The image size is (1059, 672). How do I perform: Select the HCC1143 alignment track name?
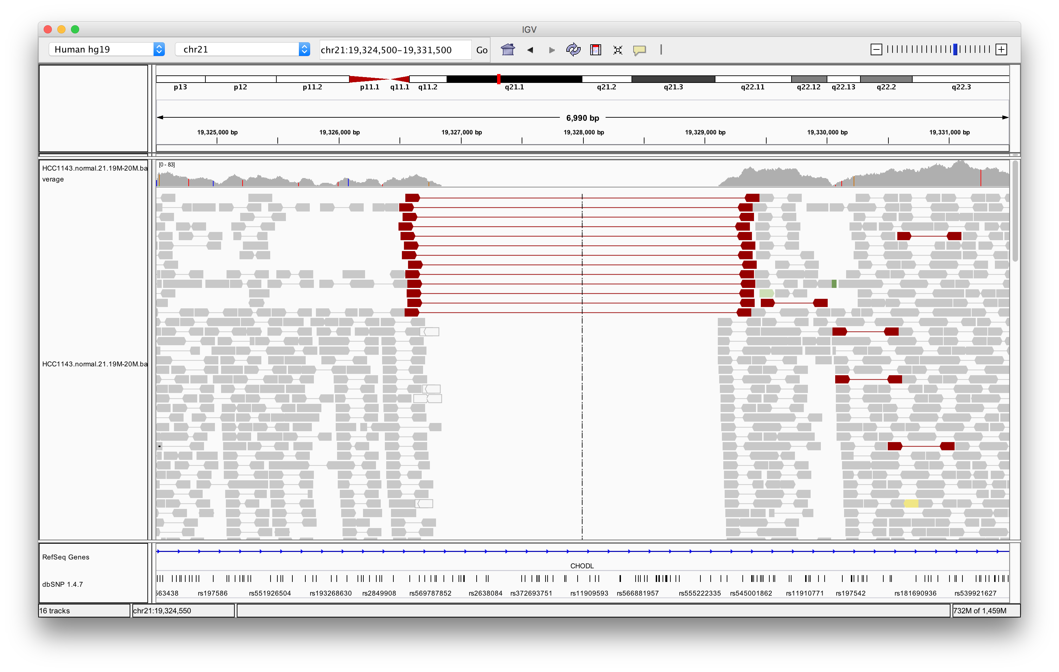pos(94,364)
